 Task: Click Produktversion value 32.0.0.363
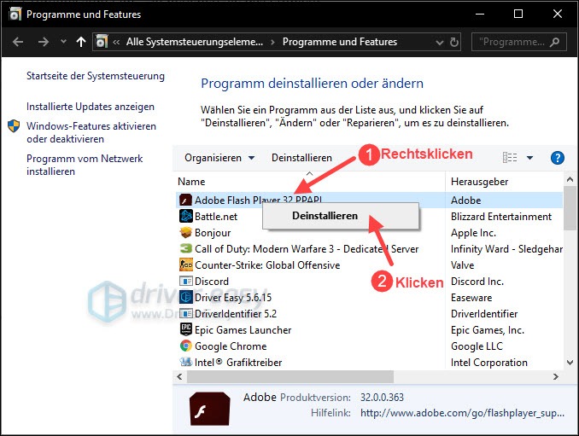[382, 398]
